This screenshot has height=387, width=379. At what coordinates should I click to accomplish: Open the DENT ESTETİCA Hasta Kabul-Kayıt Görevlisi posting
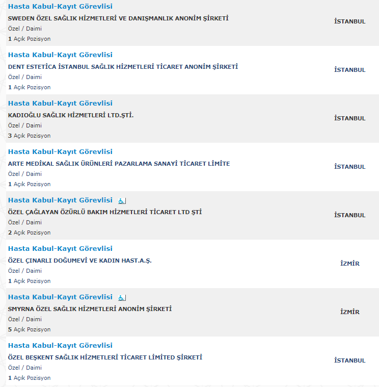pyautogui.click(x=60, y=55)
